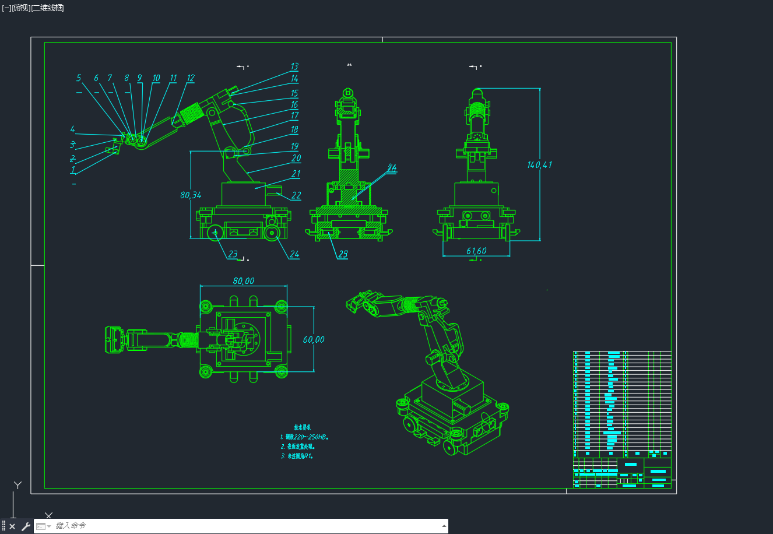Select part callout number 4

pos(73,129)
